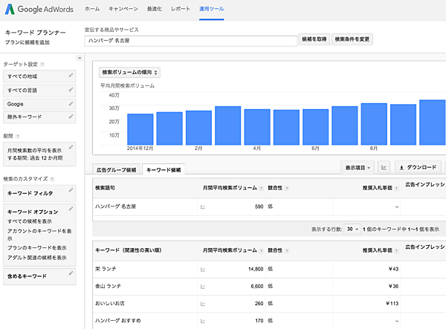The height and width of the screenshot is (329, 446).
Task: Collapse the left sidebar panel arrow
Action: 79,57
